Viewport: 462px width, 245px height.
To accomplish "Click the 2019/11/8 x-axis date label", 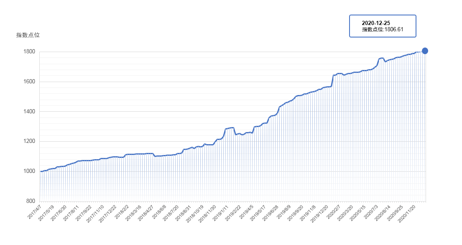I will (x=308, y=212).
